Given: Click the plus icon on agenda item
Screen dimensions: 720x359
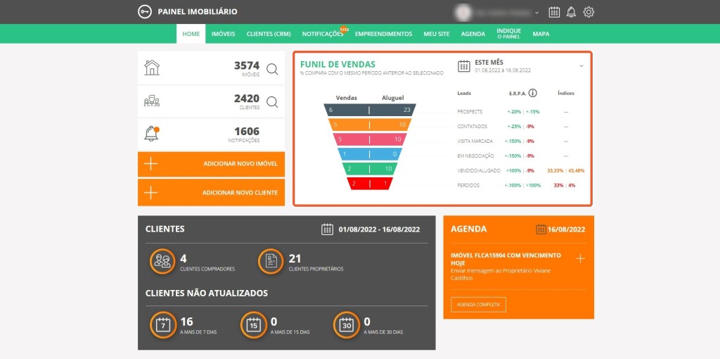Looking at the screenshot, I should click(580, 258).
